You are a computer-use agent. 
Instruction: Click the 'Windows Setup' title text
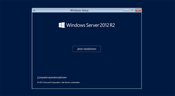[x=79, y=10]
